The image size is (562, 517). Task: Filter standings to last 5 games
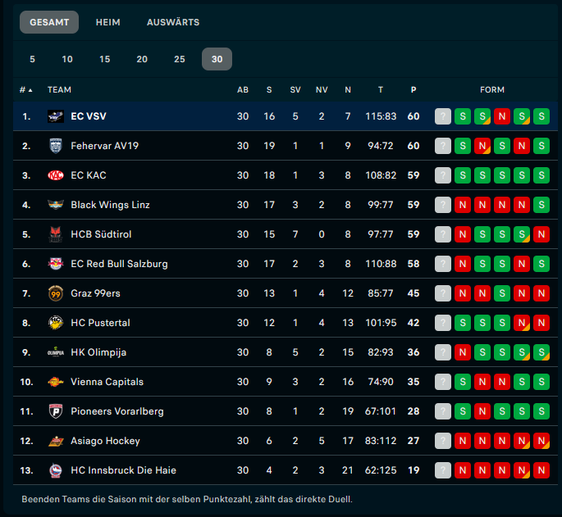coord(33,59)
